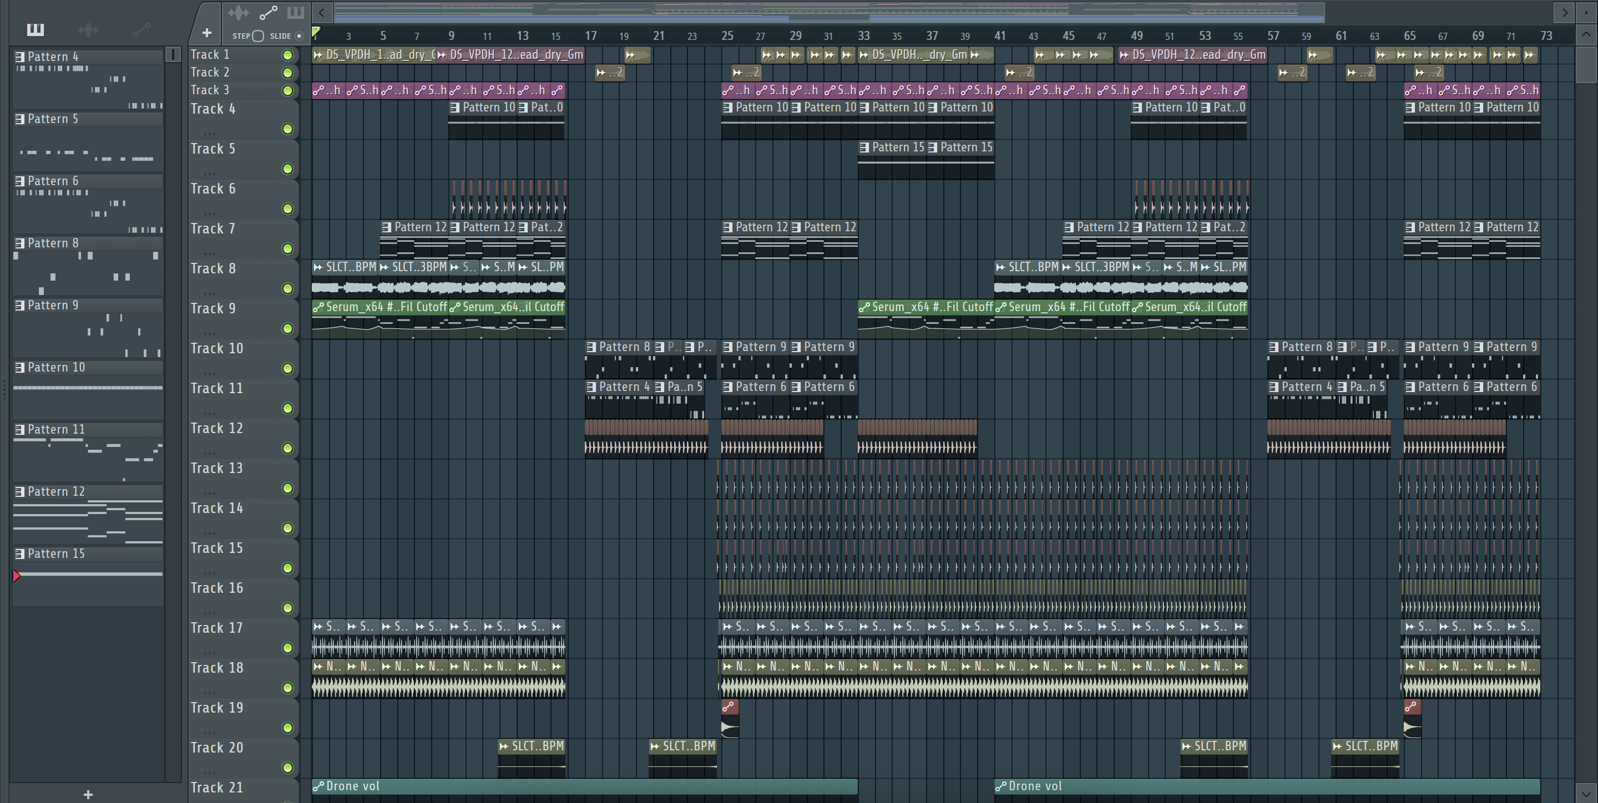
Task: Open menu icon of first DS_VPDH audio clip
Action: tap(318, 55)
